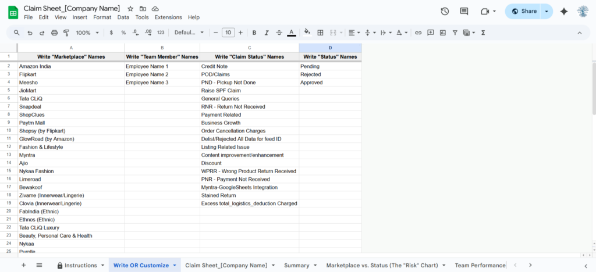Click the Share button
This screenshot has height=272, width=596.
click(523, 11)
